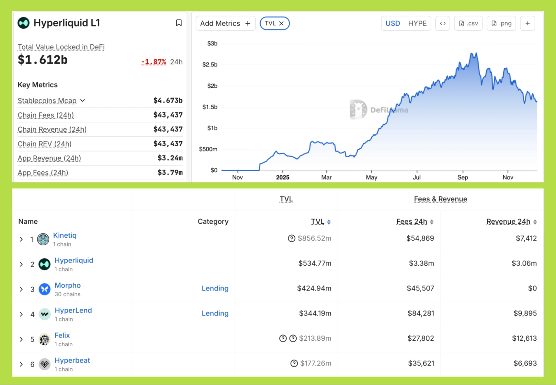Click the question mark beside Kinetiq TVL
This screenshot has width=556, height=385.
tap(291, 238)
